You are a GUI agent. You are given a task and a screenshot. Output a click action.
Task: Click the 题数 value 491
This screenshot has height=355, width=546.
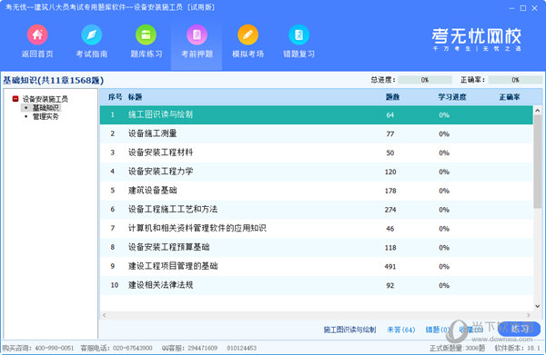390,266
